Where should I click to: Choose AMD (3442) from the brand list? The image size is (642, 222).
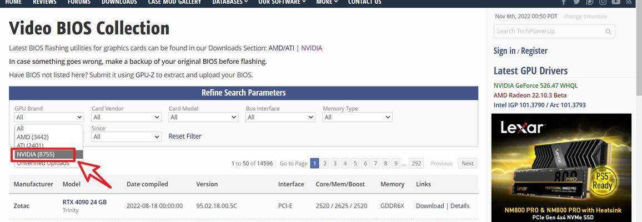pos(49,137)
